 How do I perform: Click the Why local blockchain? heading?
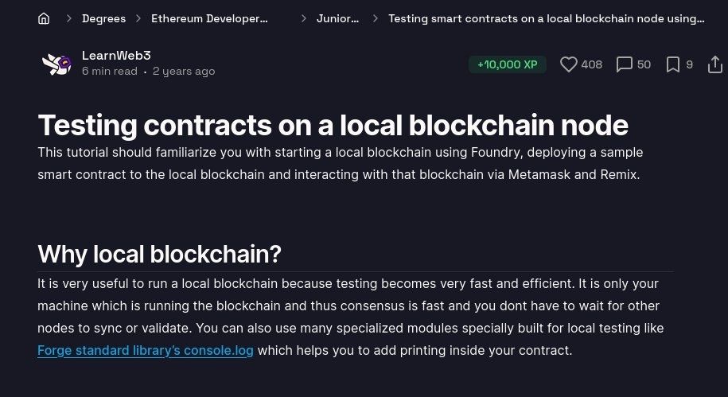[159, 254]
